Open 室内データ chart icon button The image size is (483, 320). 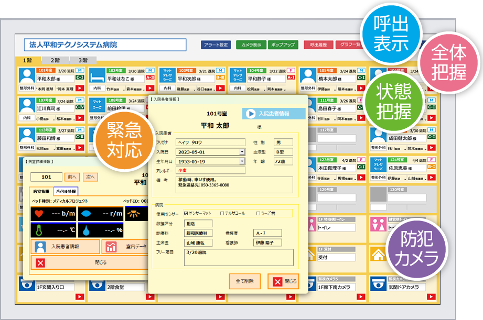(x=111, y=247)
